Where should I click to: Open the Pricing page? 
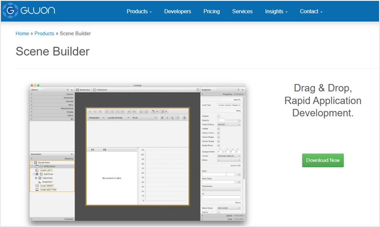[211, 11]
